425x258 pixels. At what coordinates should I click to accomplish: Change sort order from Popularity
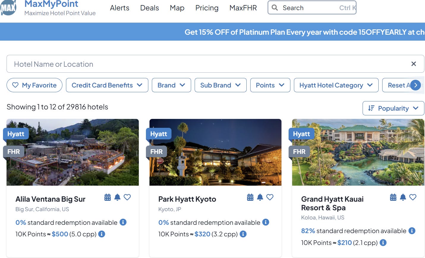[393, 108]
